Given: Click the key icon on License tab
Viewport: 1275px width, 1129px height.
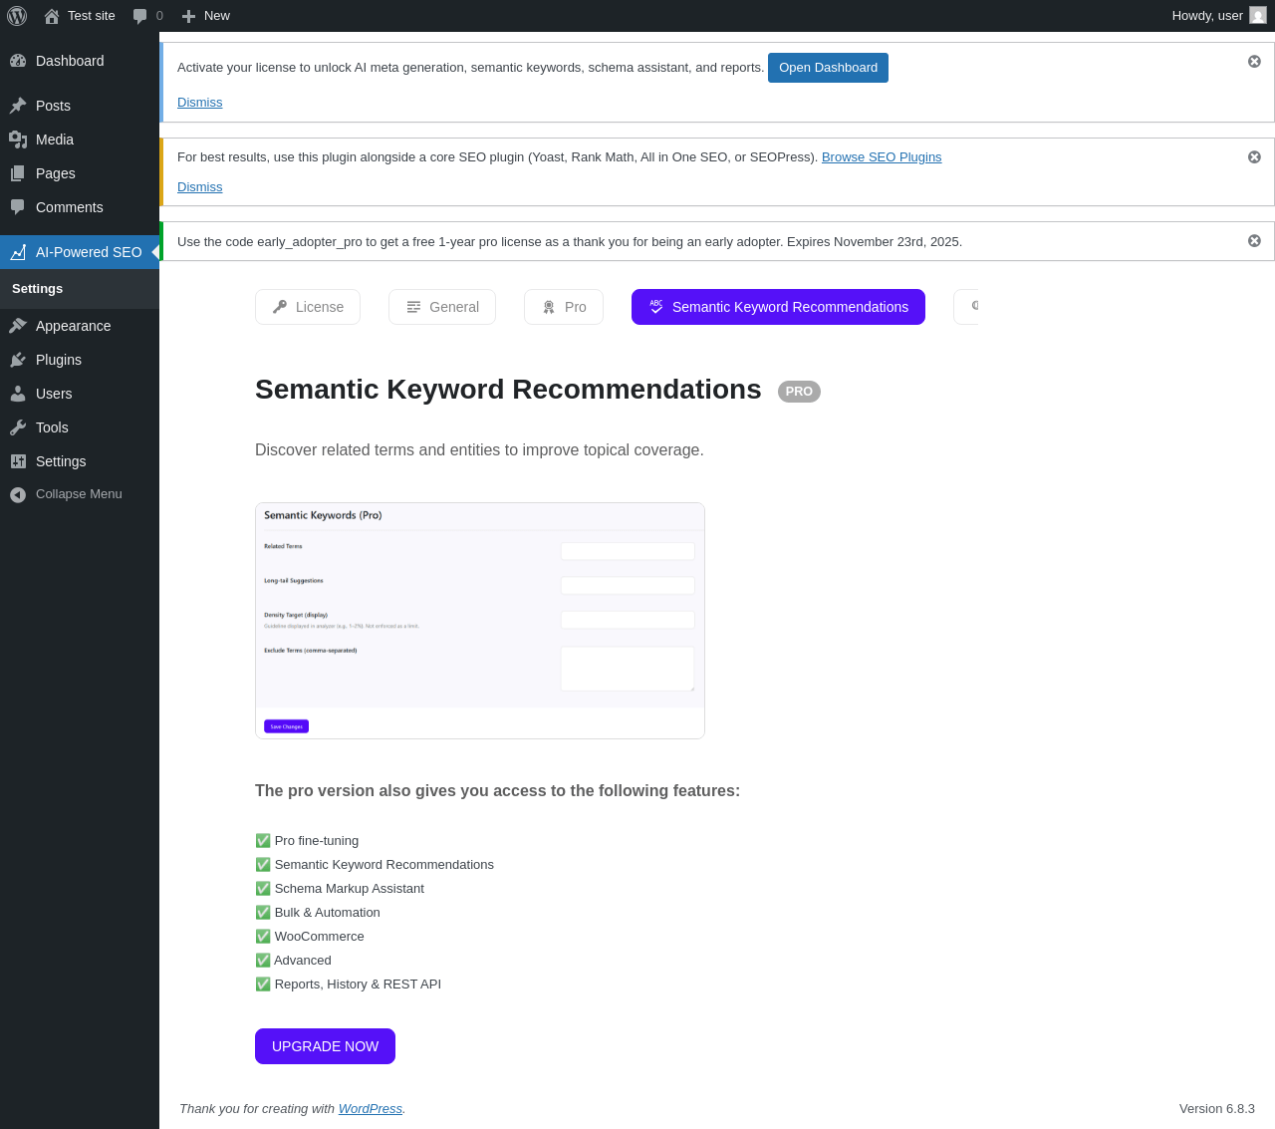Looking at the screenshot, I should click(x=280, y=307).
